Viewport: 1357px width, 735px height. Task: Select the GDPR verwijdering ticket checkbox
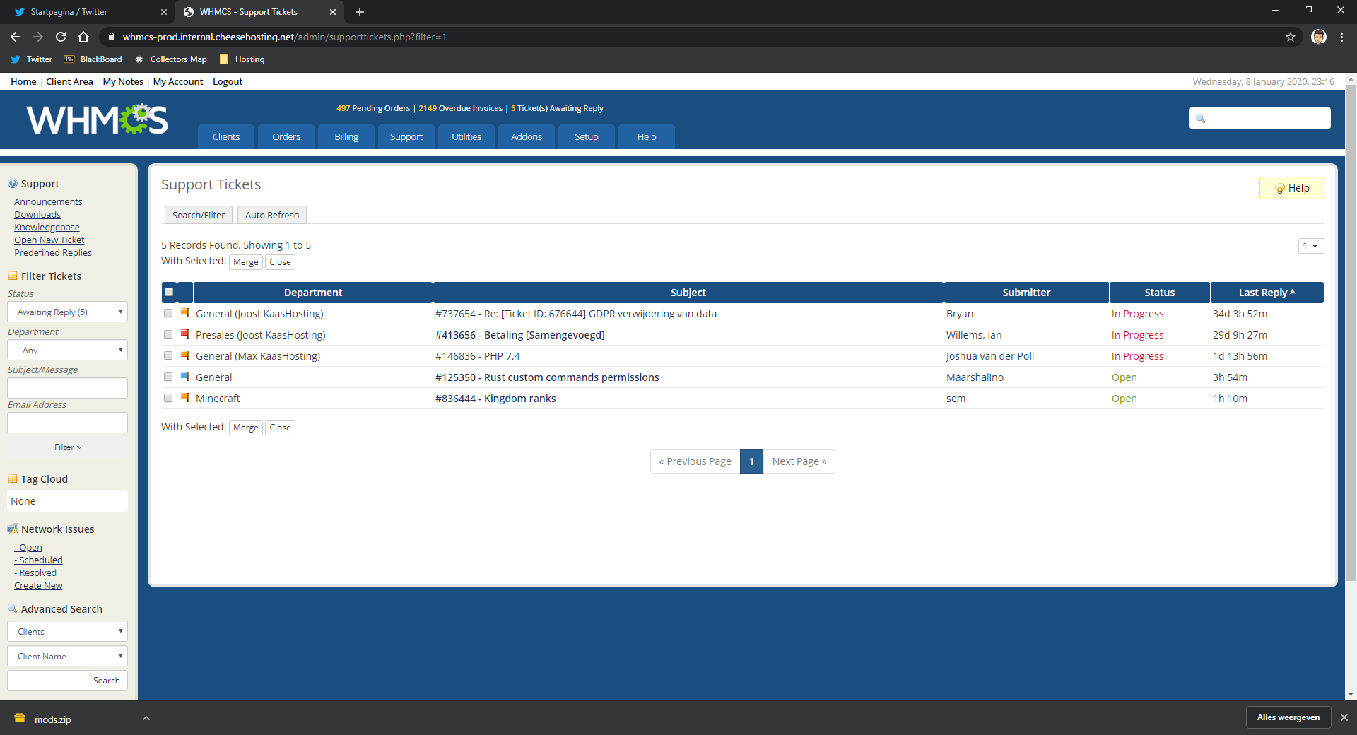point(168,313)
